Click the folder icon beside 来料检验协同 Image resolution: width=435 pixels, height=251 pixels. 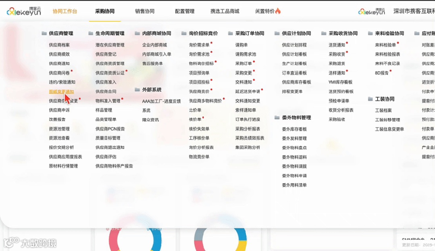pyautogui.click(x=370, y=33)
